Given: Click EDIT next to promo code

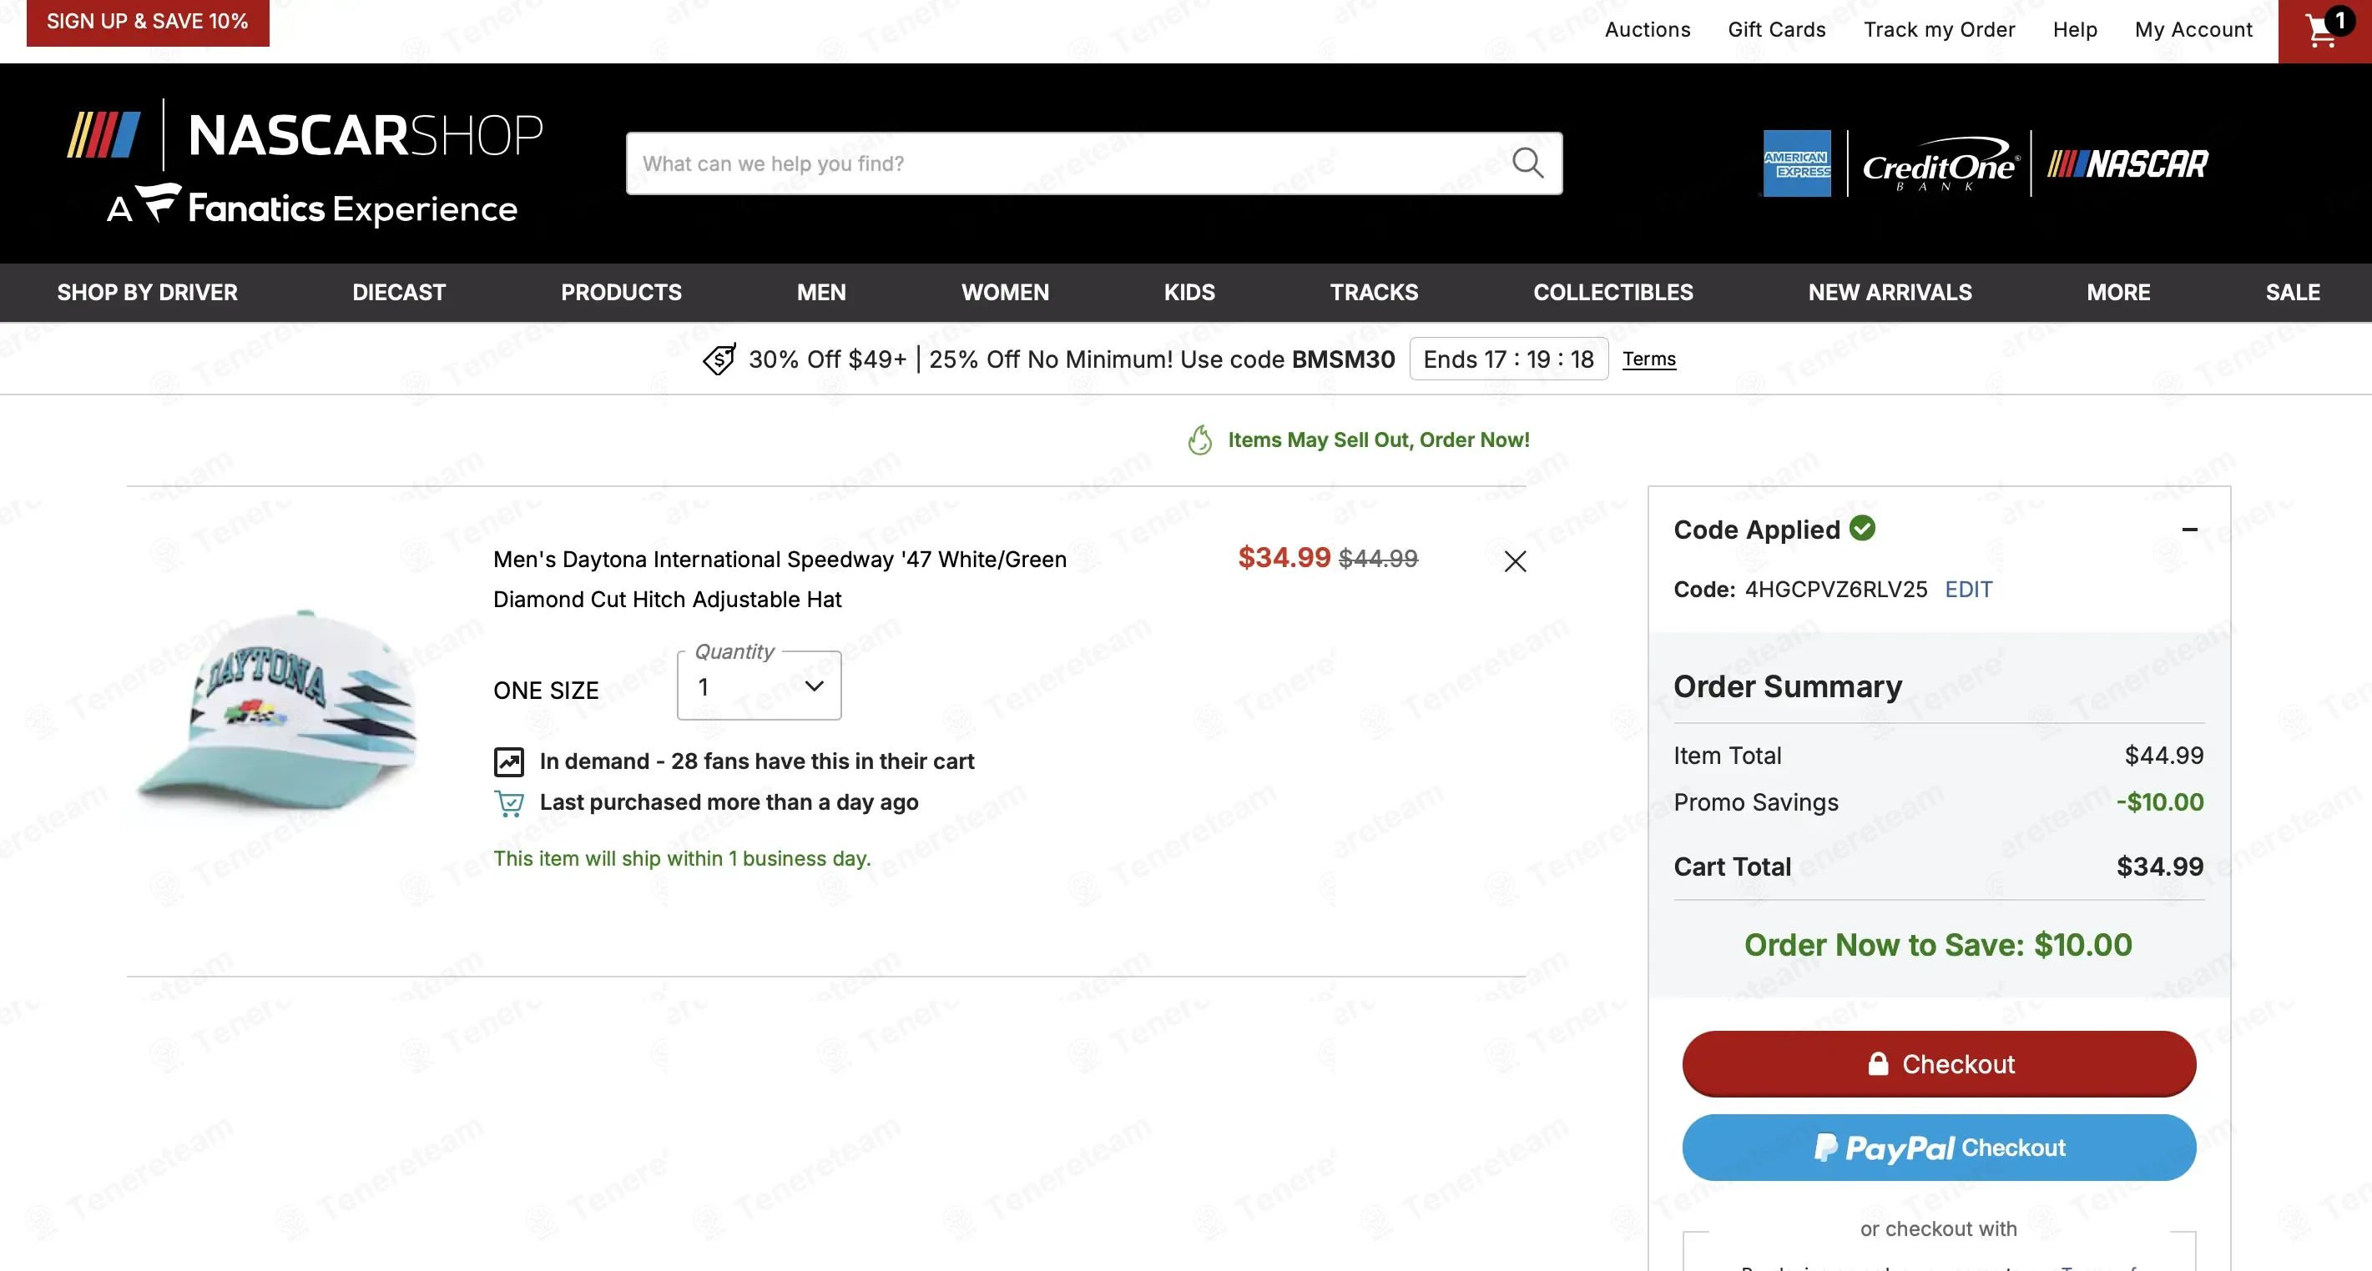Looking at the screenshot, I should (x=1968, y=589).
